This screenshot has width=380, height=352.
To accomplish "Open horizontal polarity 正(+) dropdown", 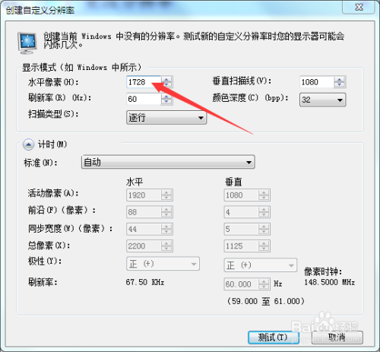I will click(163, 264).
